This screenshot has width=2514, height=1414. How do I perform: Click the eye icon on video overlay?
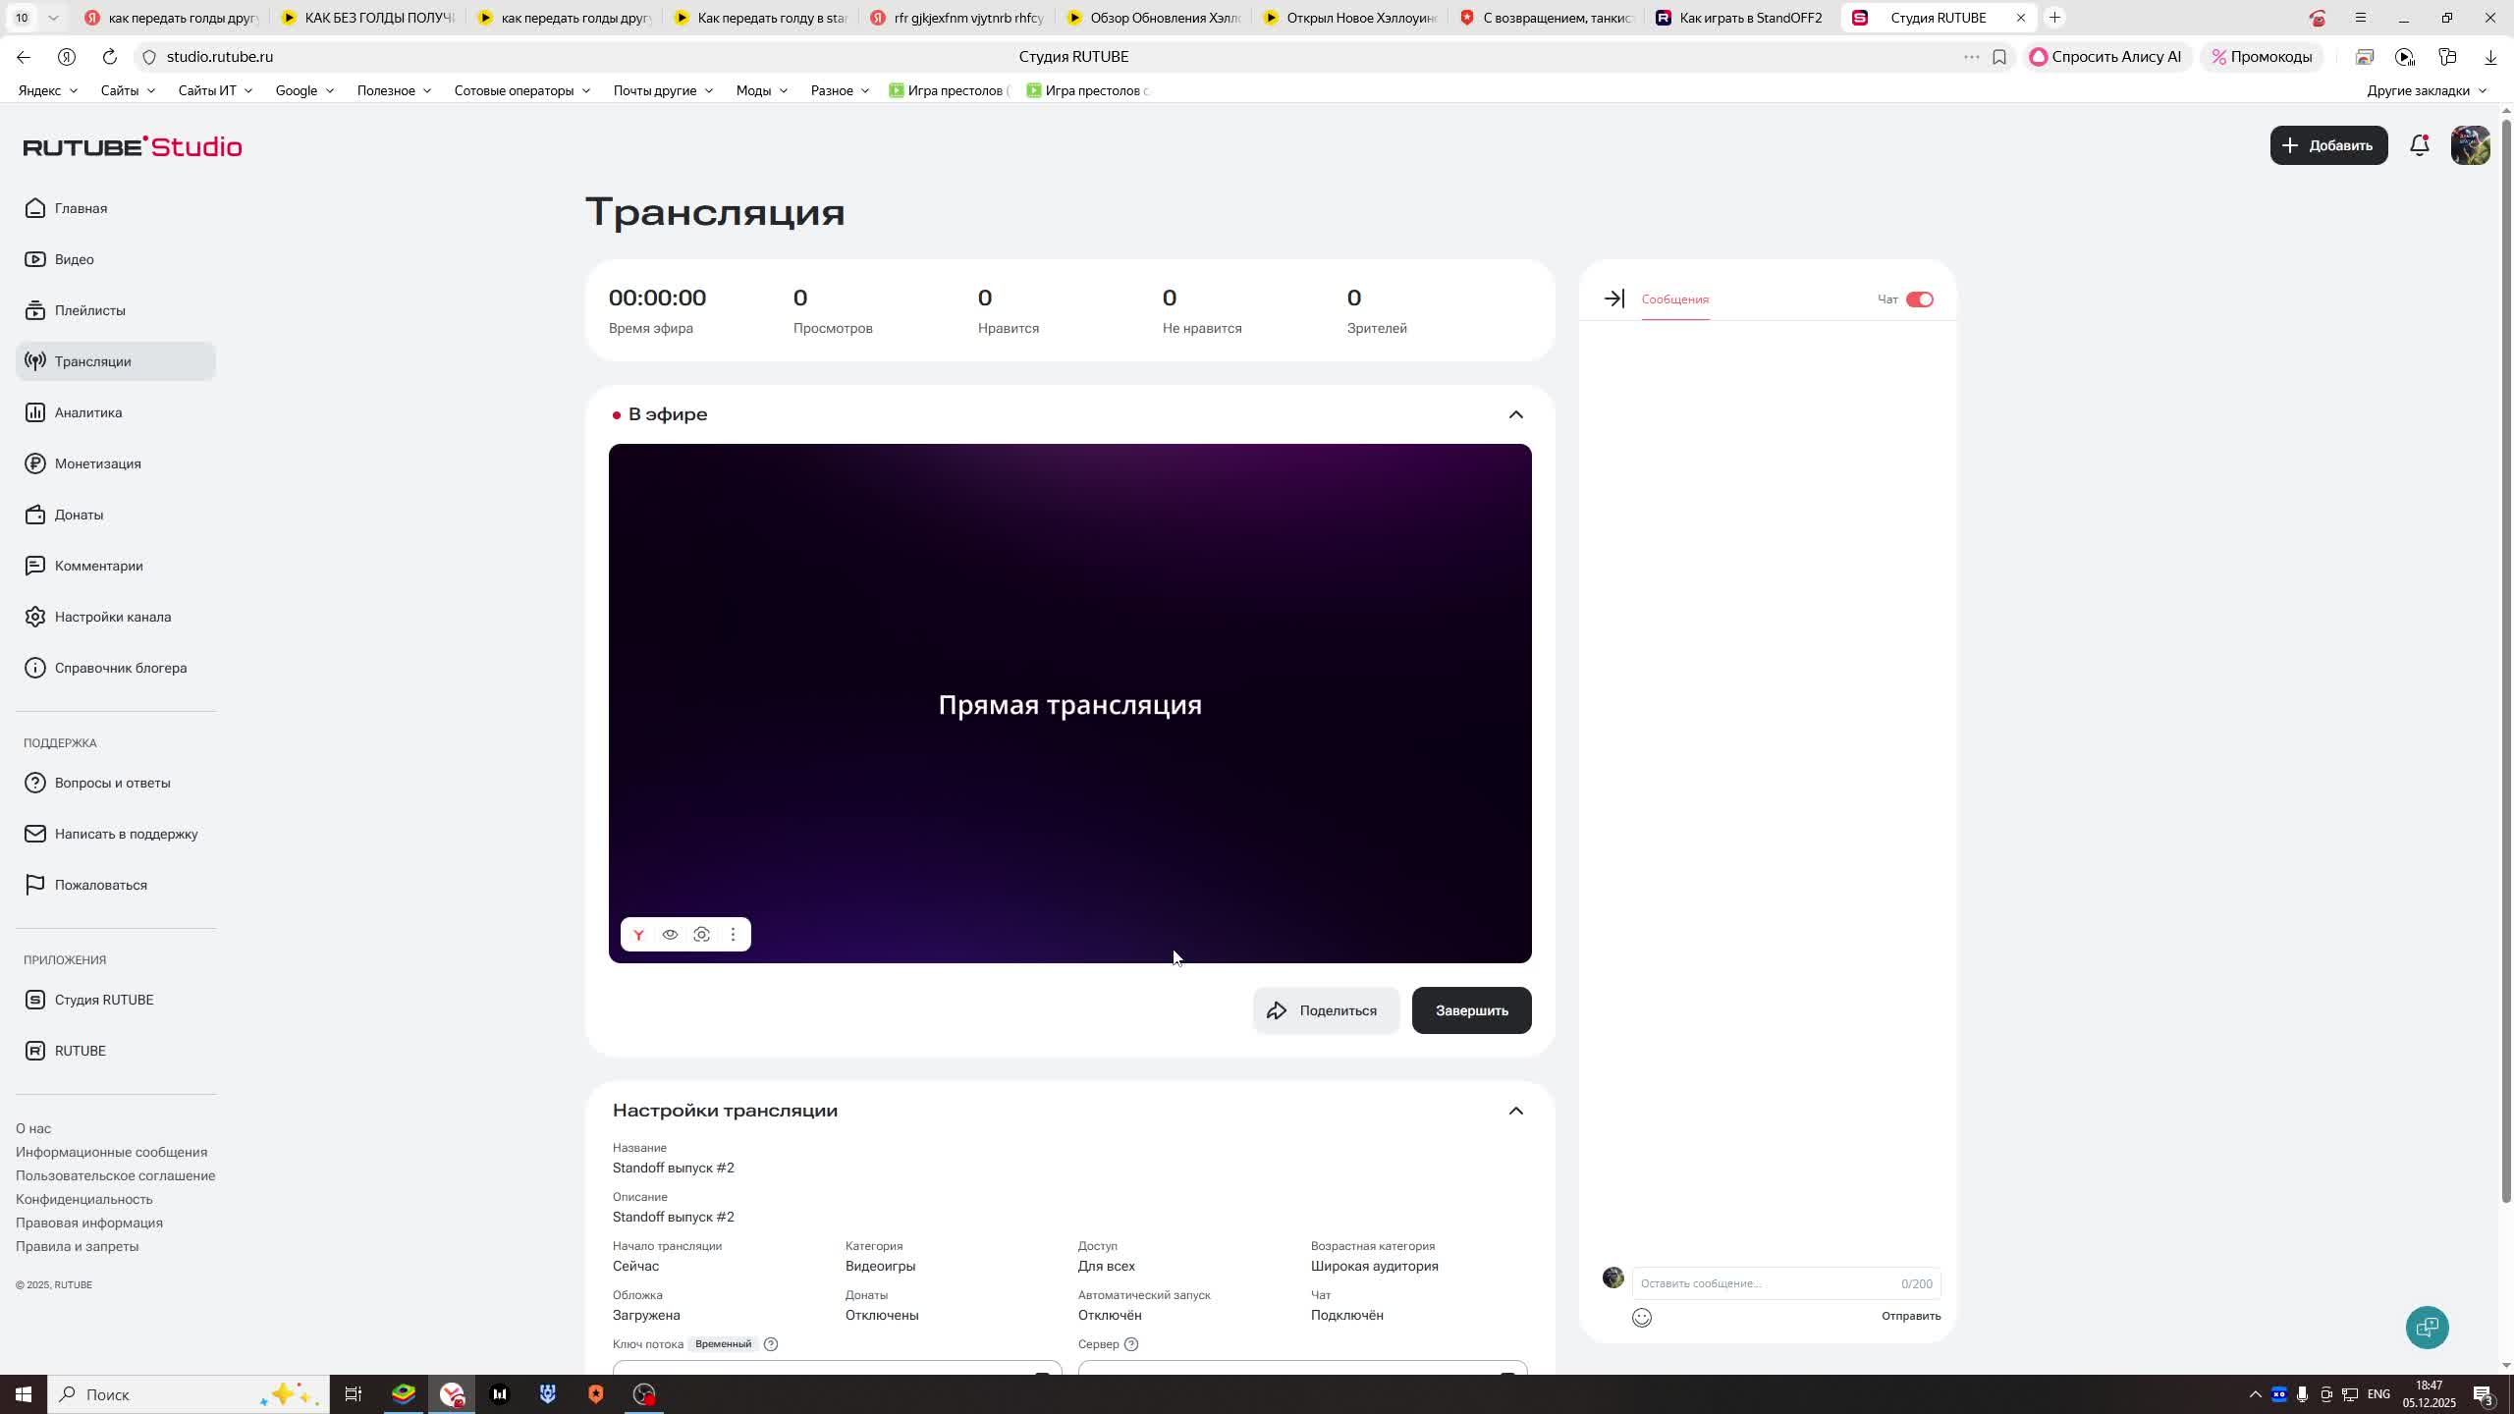coord(670,935)
